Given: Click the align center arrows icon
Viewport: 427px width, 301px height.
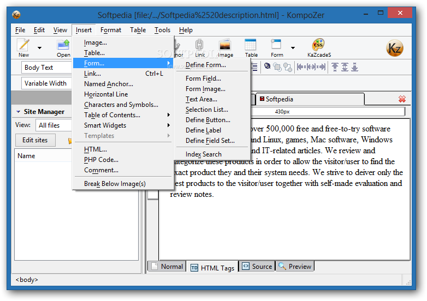Looking at the screenshot, I should coord(311,67).
